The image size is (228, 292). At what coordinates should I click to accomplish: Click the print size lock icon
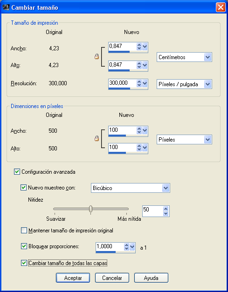97,56
